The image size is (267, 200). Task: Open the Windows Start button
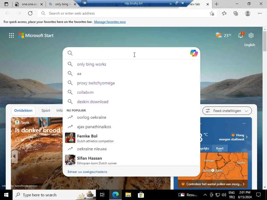6,195
